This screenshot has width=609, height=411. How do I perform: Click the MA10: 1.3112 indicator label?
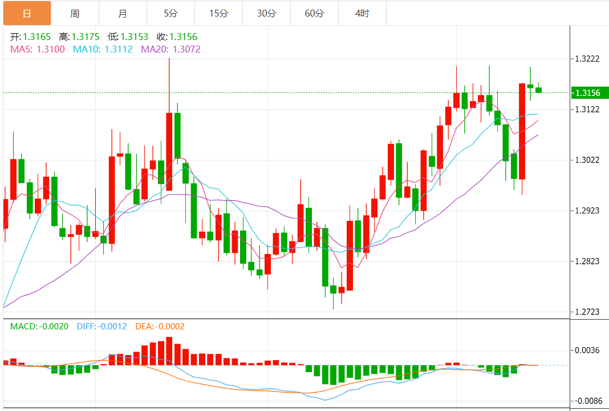point(103,50)
